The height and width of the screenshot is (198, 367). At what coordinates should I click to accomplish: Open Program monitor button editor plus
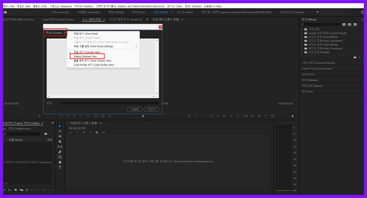[293, 116]
